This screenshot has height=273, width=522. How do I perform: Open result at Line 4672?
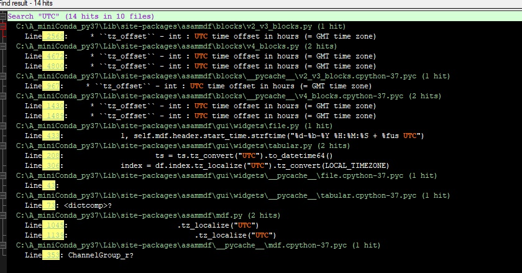tap(200, 57)
